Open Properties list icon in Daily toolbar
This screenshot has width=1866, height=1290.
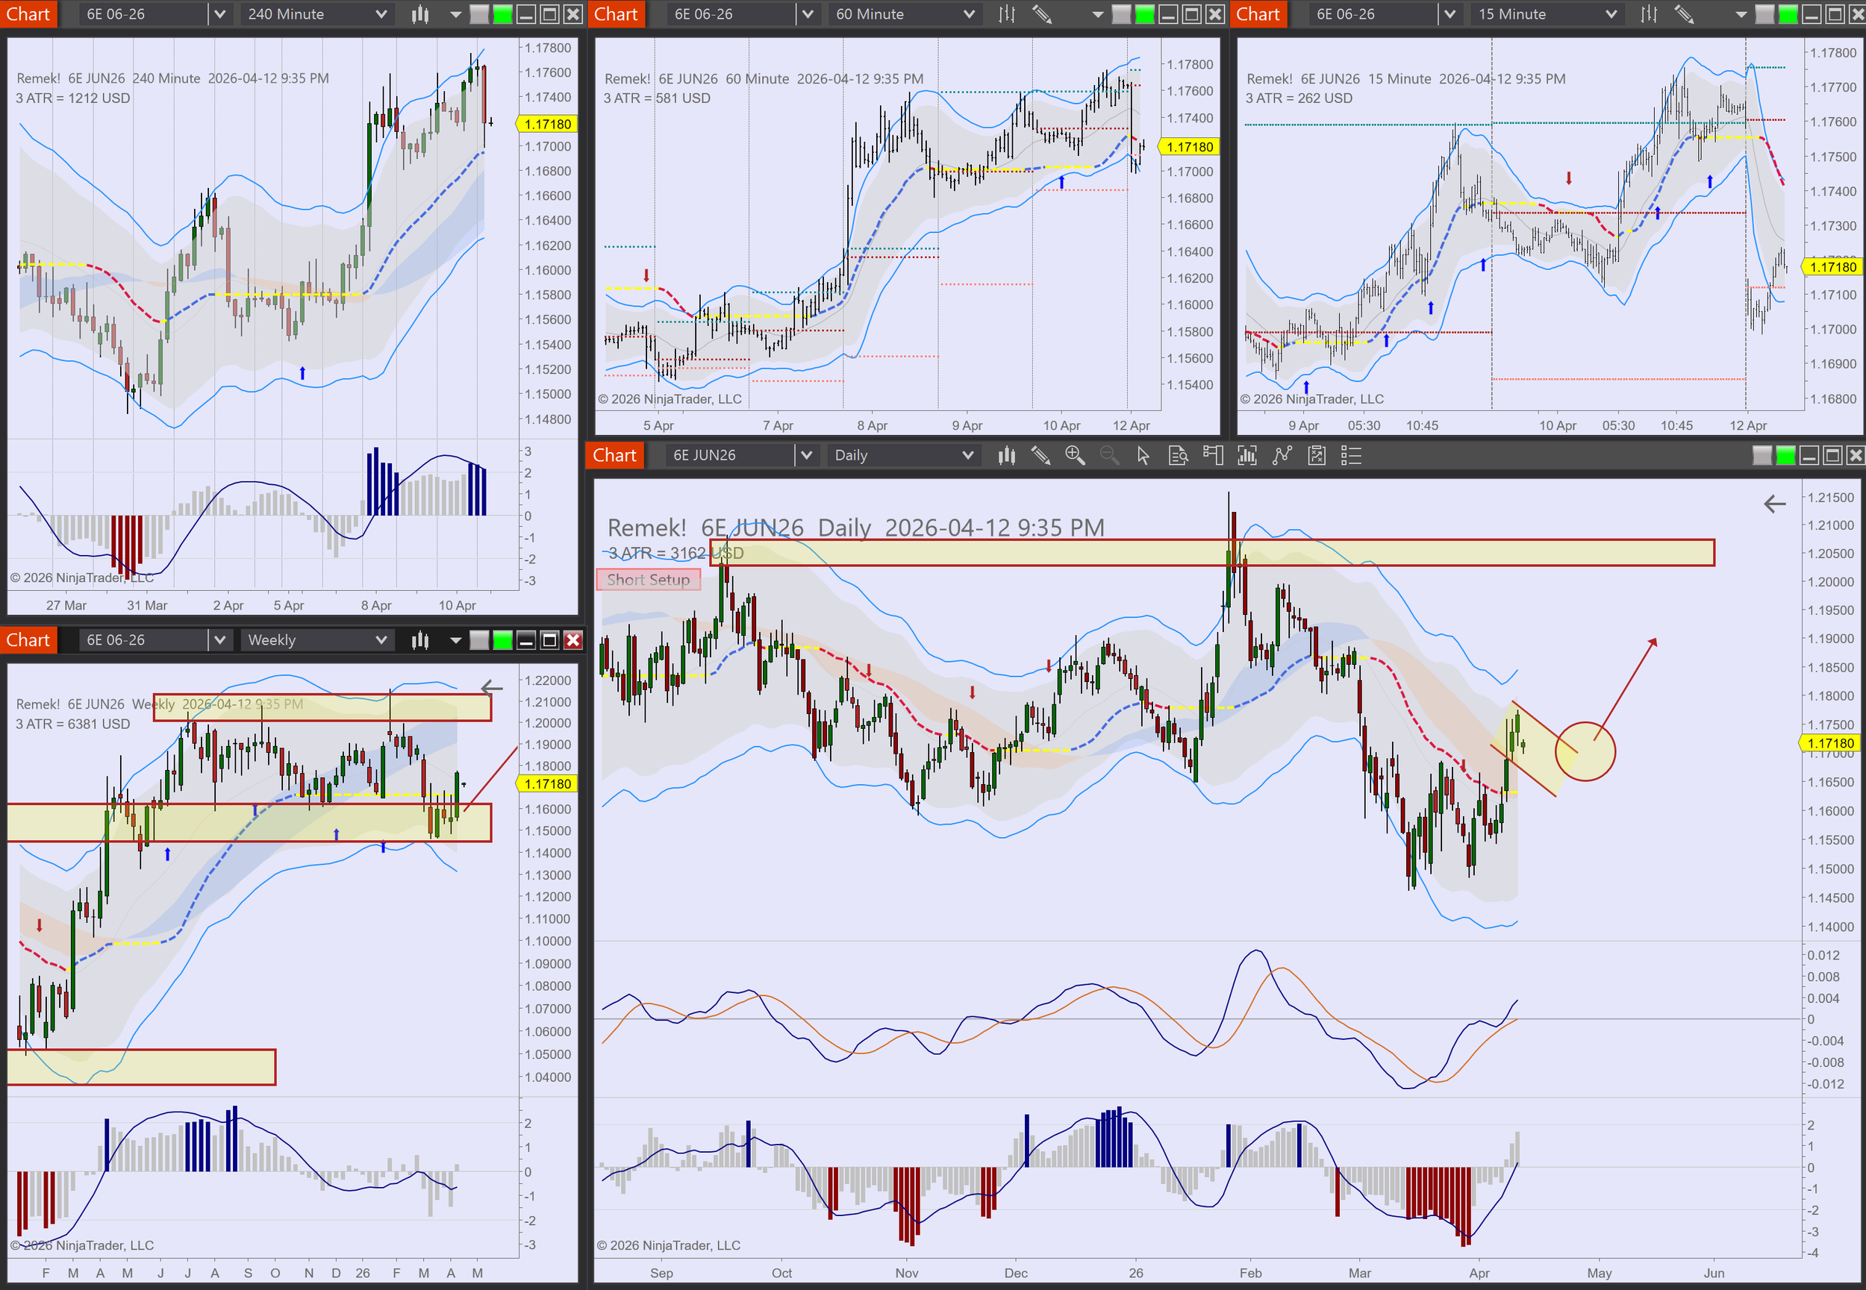[1351, 456]
